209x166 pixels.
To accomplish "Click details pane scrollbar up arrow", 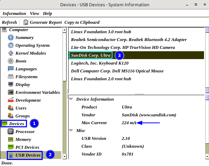I will [x=207, y=98].
